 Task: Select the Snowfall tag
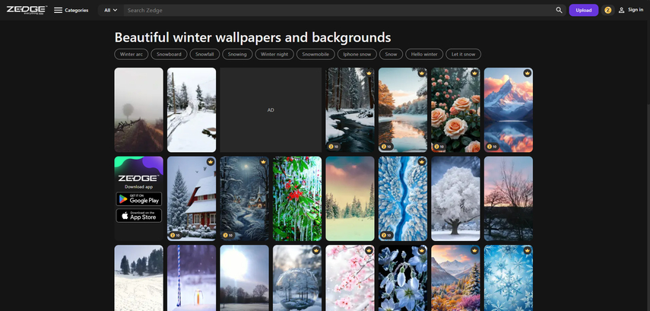click(205, 54)
